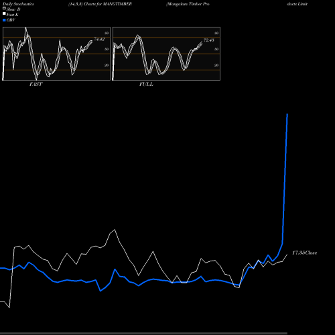Viewport: 335px width, 335px height.
Task: Click the 17.35 Close price label
Action: click(305, 253)
